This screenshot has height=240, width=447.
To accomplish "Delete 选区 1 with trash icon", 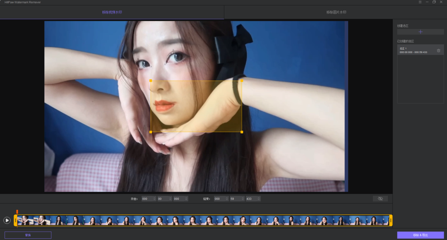I will coord(438,50).
